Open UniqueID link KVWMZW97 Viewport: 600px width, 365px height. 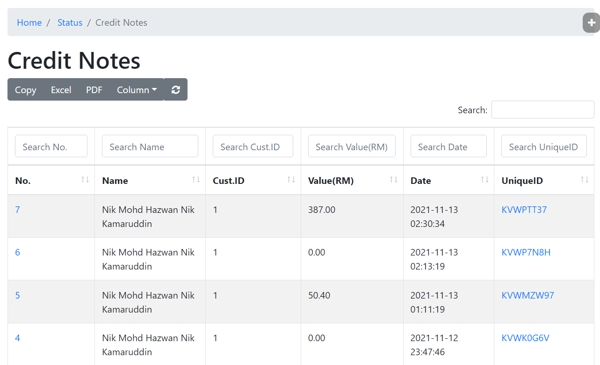pos(528,295)
